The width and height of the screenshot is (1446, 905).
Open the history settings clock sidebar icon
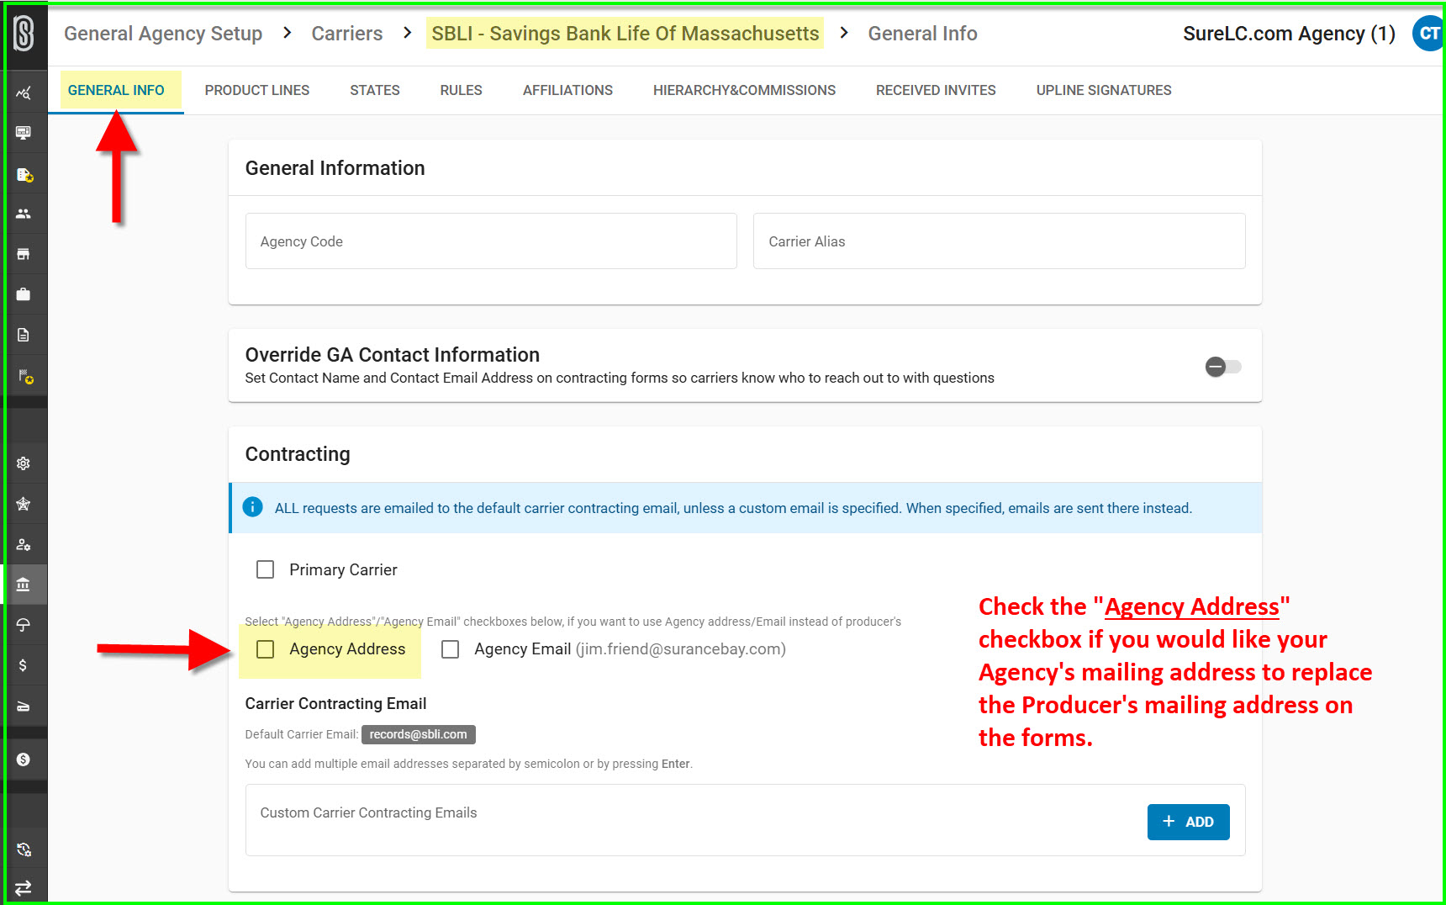pos(24,849)
